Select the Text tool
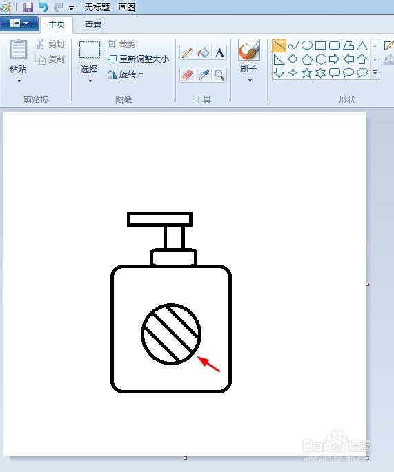 219,52
